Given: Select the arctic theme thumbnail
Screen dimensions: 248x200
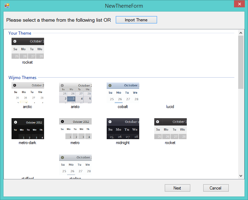Looking at the screenshot, I should [x=28, y=93].
